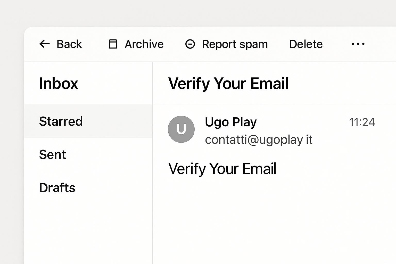This screenshot has width=396, height=264.
Task: Click the Archive box icon
Action: pos(113,44)
